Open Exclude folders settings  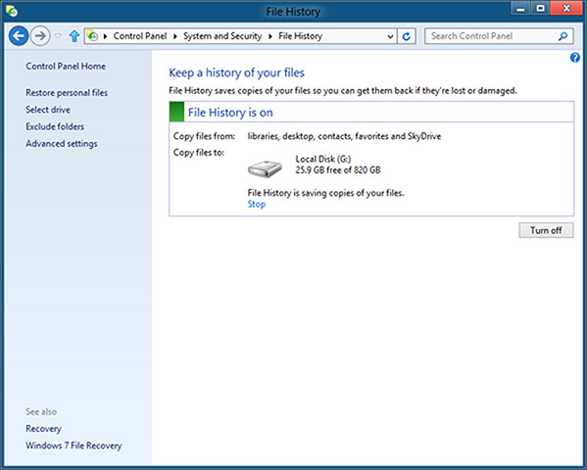[55, 126]
